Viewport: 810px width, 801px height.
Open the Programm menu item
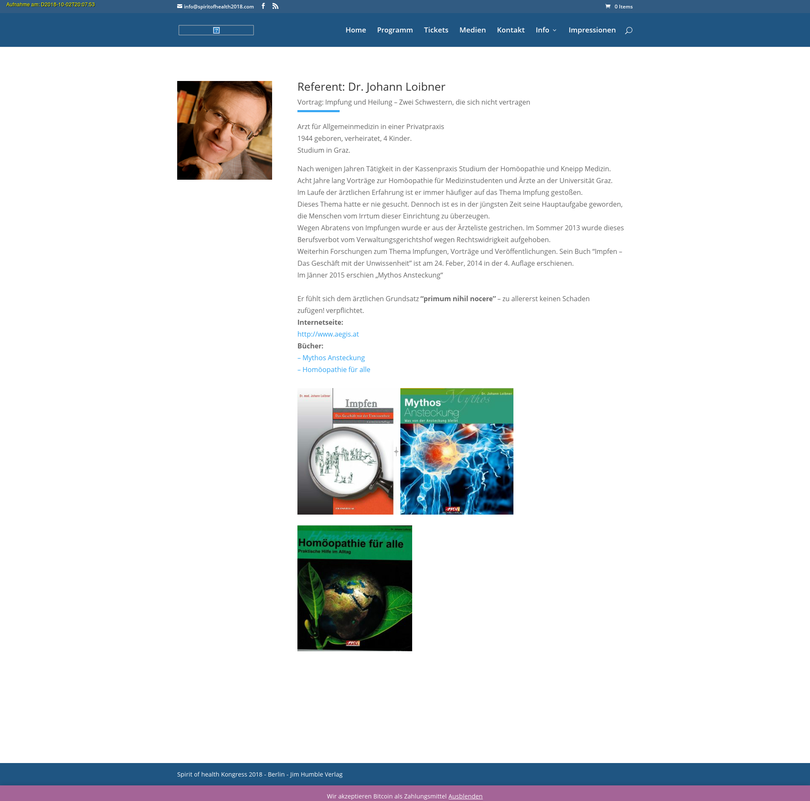[x=395, y=30]
